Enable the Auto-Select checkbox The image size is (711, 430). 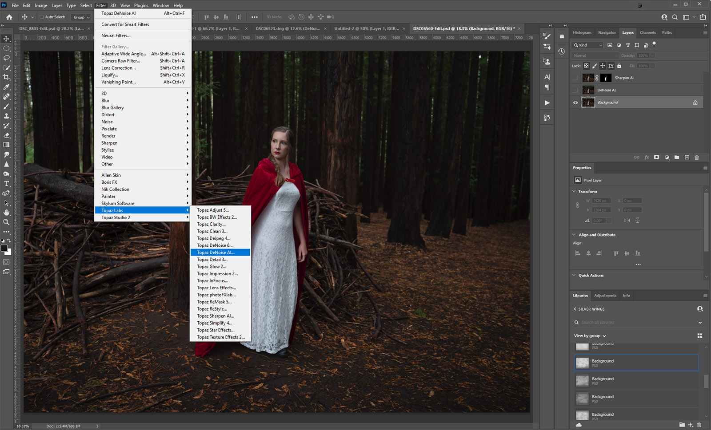click(x=42, y=17)
